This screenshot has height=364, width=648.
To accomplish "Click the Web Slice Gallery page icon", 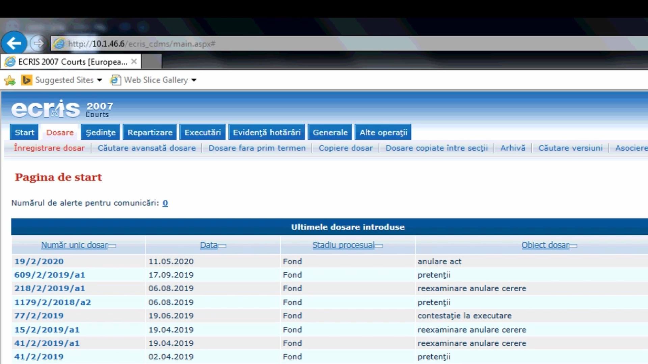I will 115,80.
